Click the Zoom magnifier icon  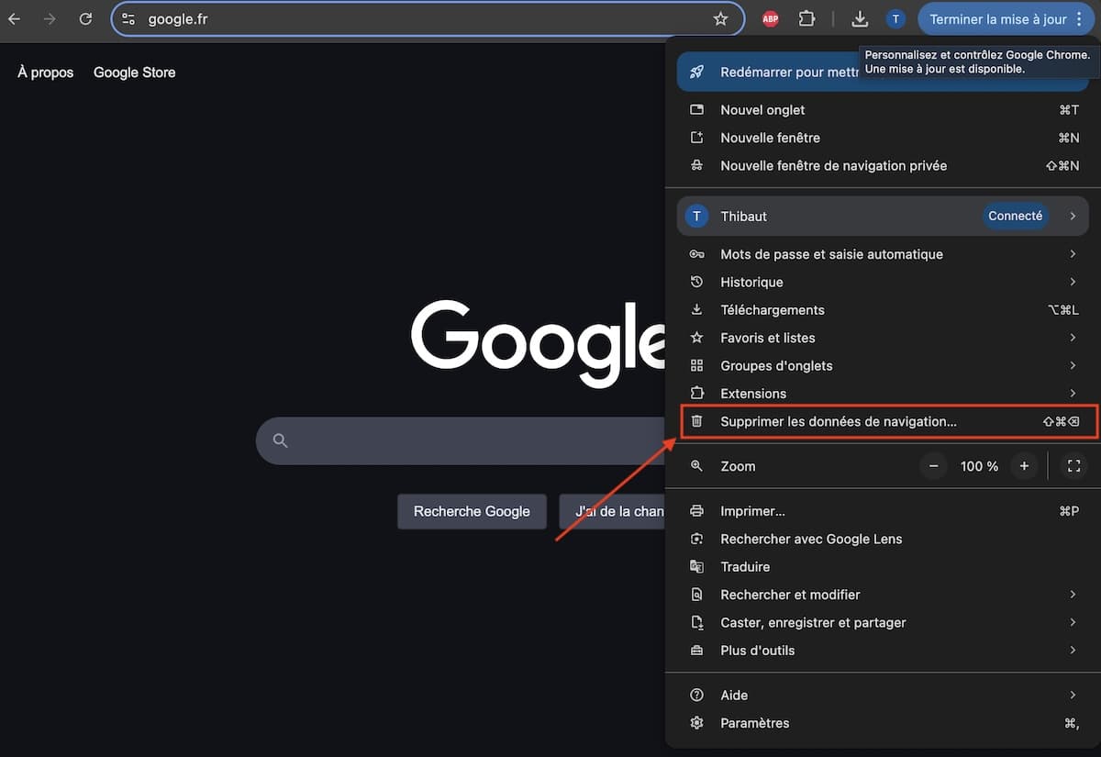[697, 466]
